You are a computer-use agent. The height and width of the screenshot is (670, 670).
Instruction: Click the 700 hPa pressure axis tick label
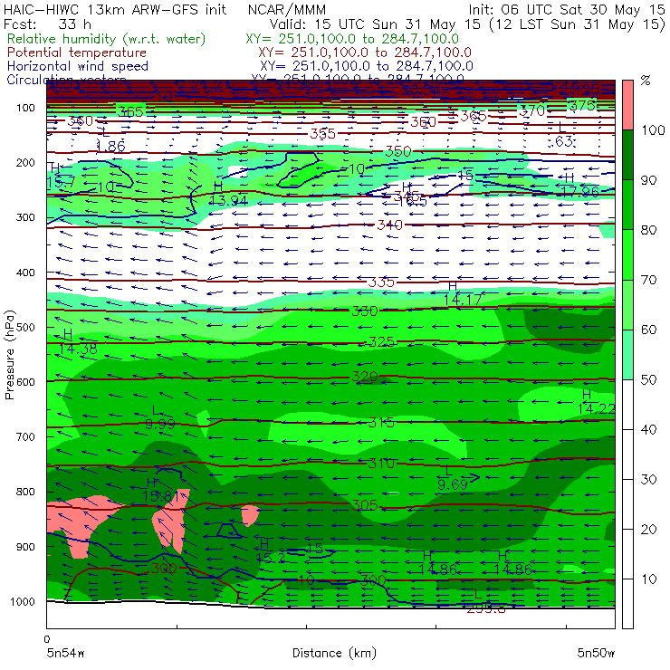25,436
